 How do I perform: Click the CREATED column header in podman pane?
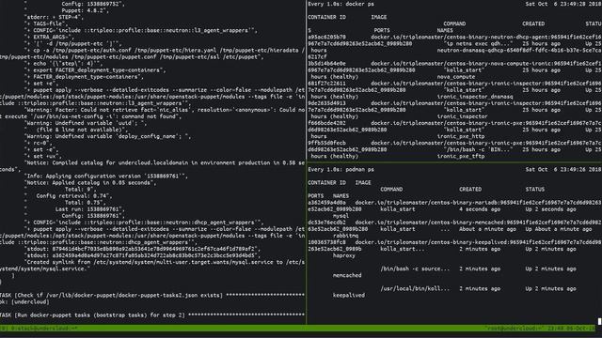coord(470,190)
